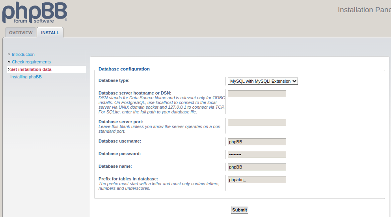The image size is (391, 217).
Task: Select the Install tab
Action: click(x=50, y=33)
